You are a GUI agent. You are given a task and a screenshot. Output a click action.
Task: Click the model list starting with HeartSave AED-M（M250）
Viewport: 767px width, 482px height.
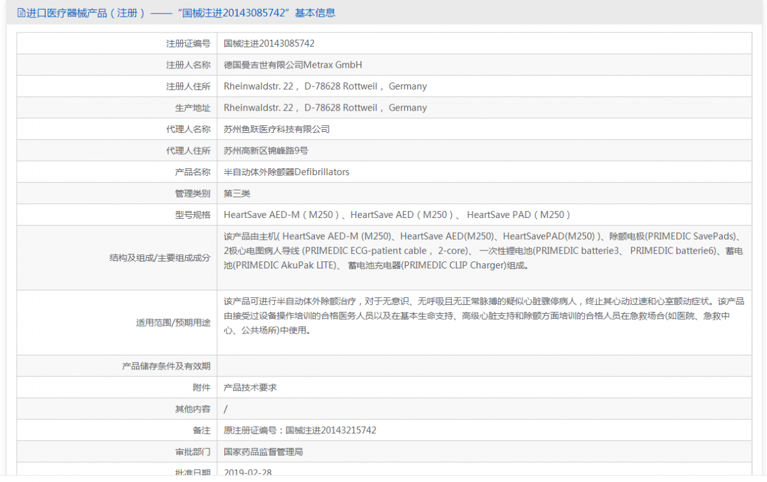pyautogui.click(x=398, y=215)
